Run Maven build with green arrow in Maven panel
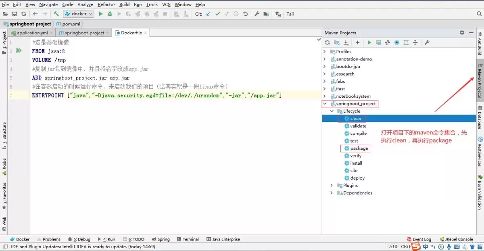The width and height of the screenshot is (484, 251). coord(369,42)
